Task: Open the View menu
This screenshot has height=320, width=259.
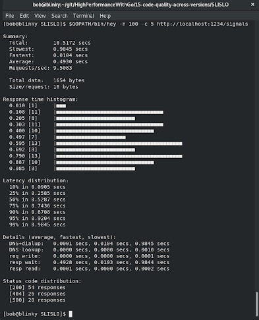Action: pos(40,16)
